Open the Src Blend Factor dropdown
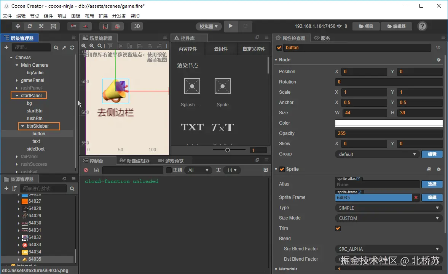The width and height of the screenshot is (448, 274). [389, 249]
